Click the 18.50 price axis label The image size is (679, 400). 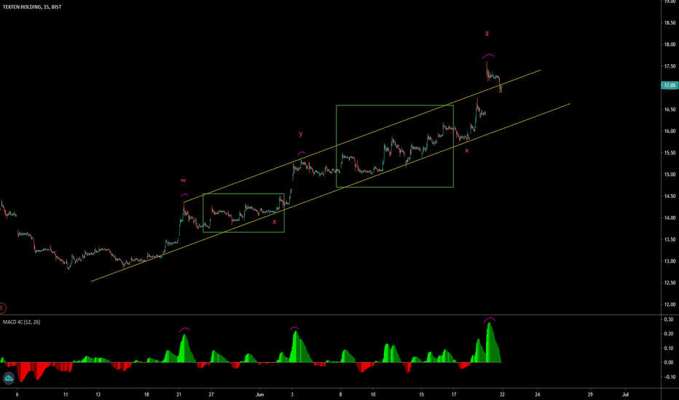[x=670, y=23]
